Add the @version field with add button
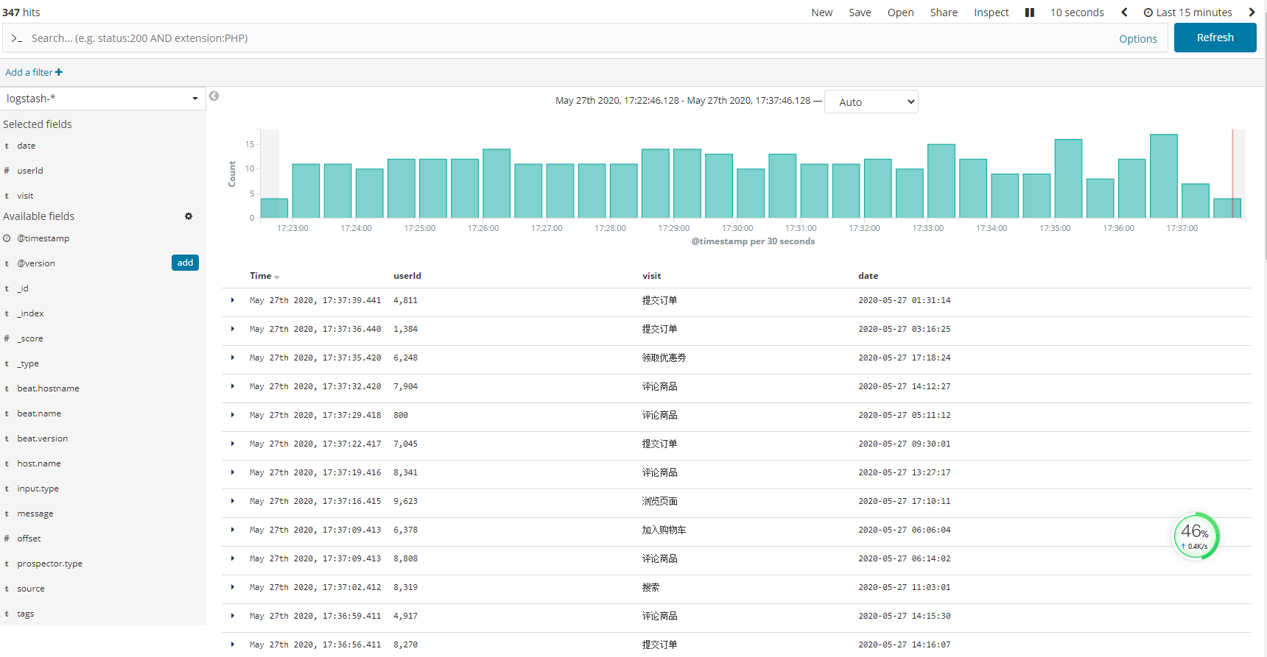1267x657 pixels. pos(185,263)
